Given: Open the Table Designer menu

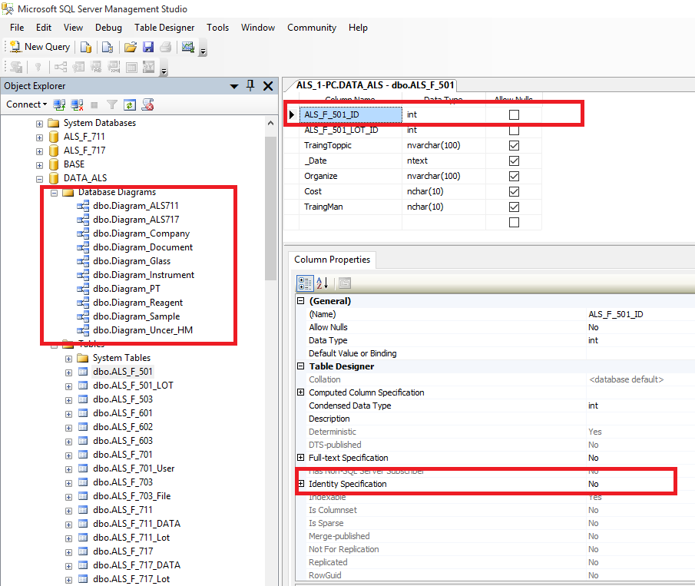Looking at the screenshot, I should coord(164,28).
